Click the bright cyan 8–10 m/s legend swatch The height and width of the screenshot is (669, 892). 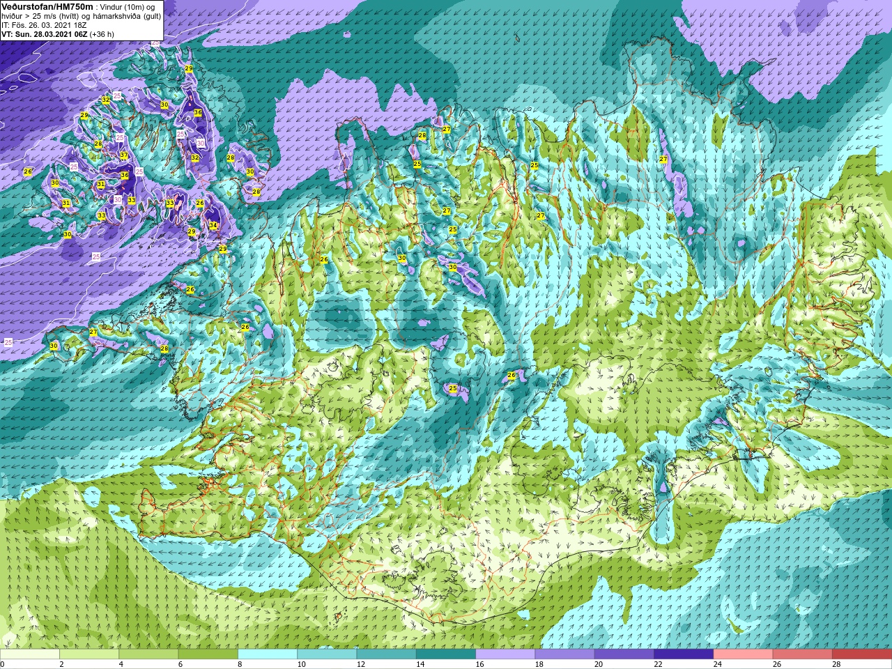[x=268, y=654]
